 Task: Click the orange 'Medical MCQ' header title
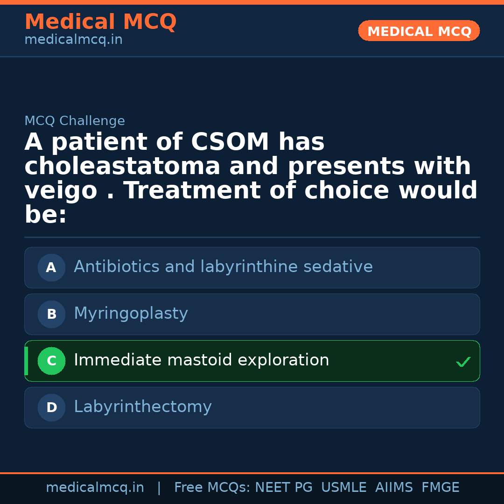click(x=100, y=22)
